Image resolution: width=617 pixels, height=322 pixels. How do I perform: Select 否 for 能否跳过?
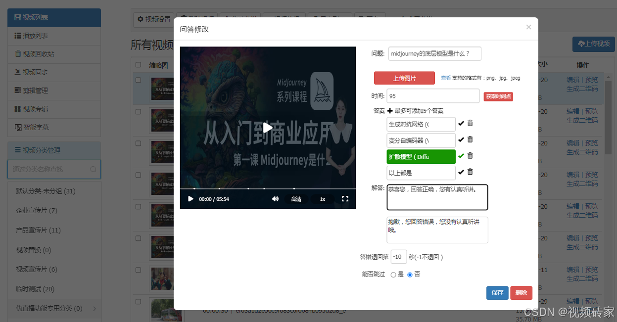(x=410, y=275)
